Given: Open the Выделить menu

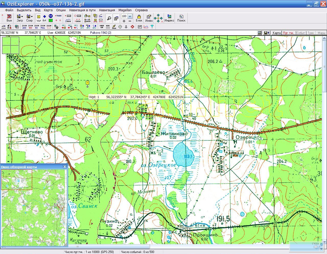Looking at the screenshot, I should (24, 10).
